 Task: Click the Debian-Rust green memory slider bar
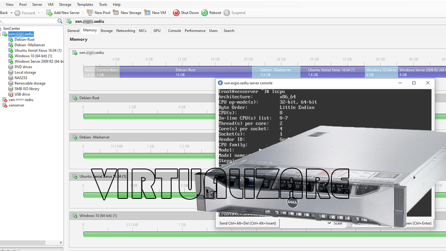tap(149, 116)
